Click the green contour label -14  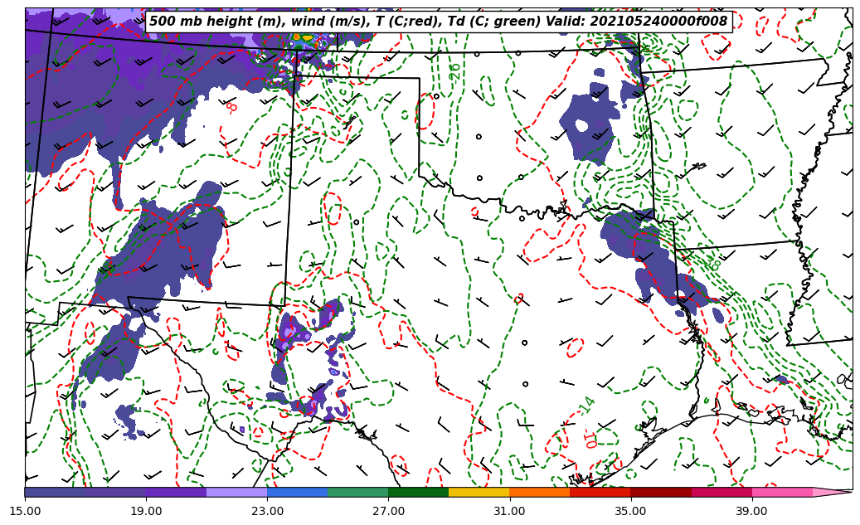point(586,406)
